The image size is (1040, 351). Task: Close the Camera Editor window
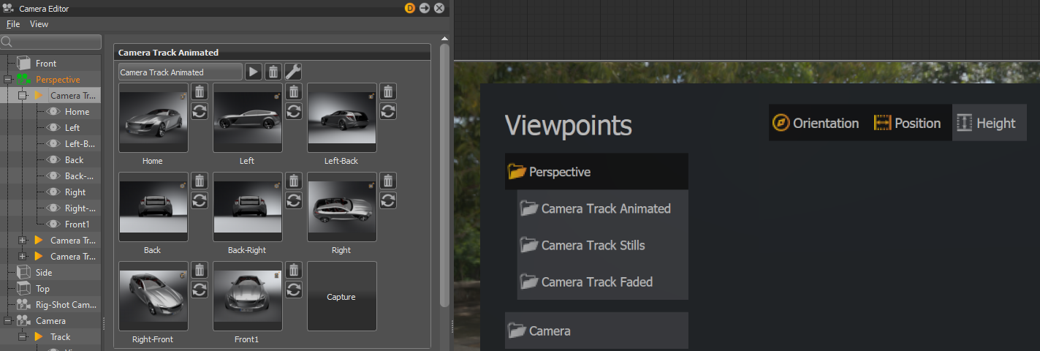(x=439, y=8)
